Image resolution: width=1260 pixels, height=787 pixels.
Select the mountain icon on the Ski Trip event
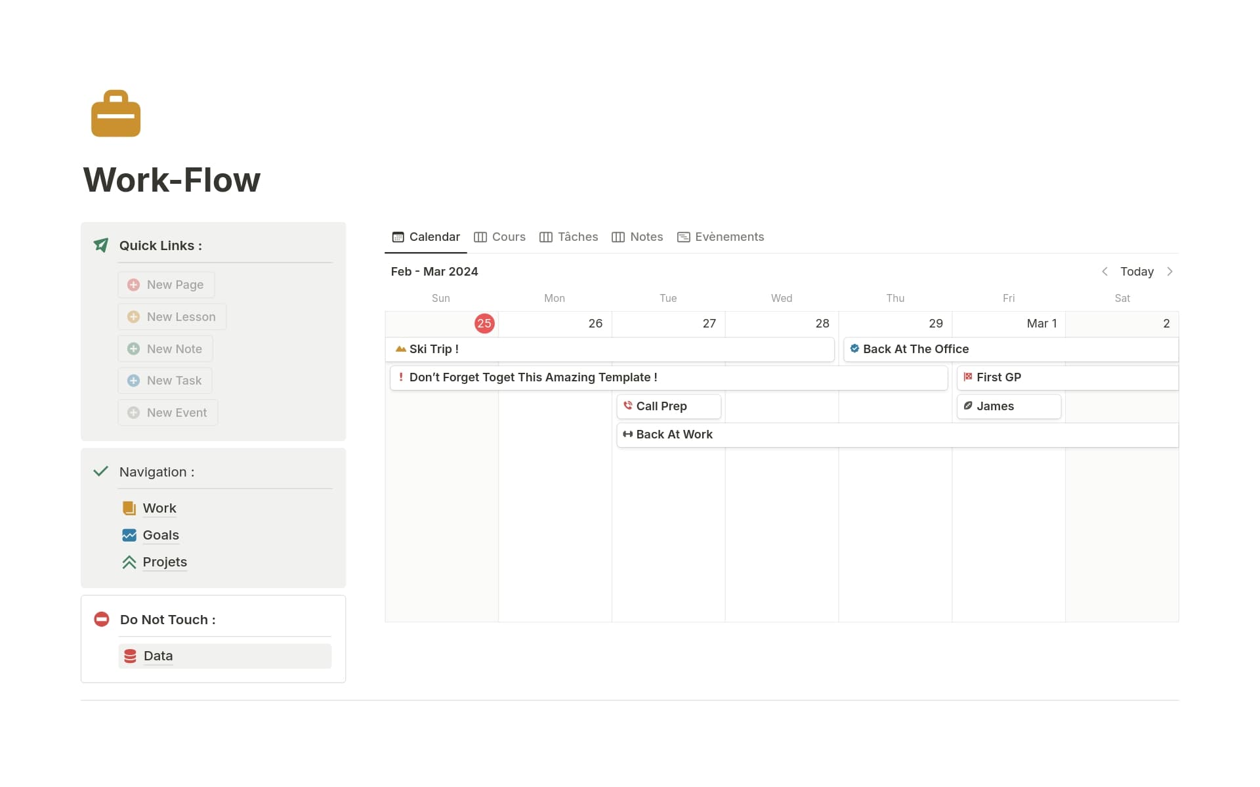401,349
